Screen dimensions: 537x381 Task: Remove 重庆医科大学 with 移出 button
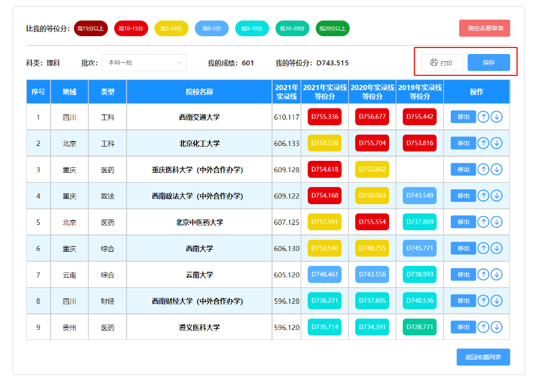(x=463, y=169)
